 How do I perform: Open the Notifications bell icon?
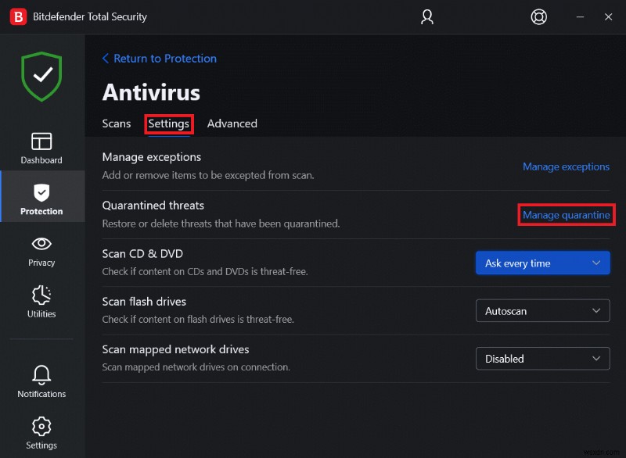pyautogui.click(x=41, y=381)
